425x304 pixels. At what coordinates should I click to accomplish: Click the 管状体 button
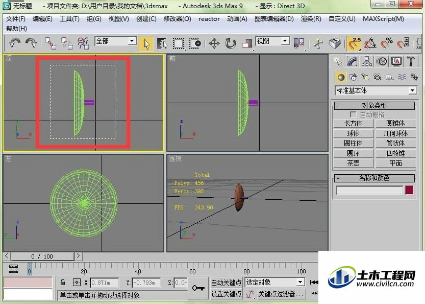[x=395, y=143]
